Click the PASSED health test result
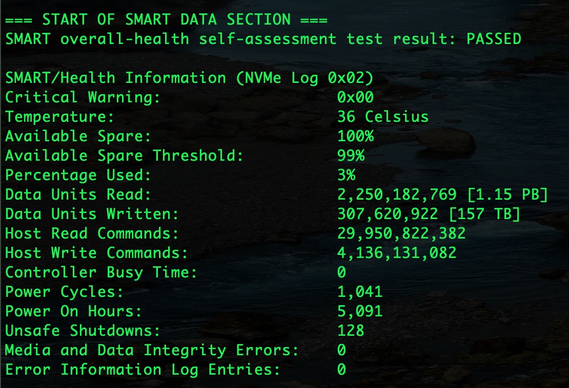 494,39
